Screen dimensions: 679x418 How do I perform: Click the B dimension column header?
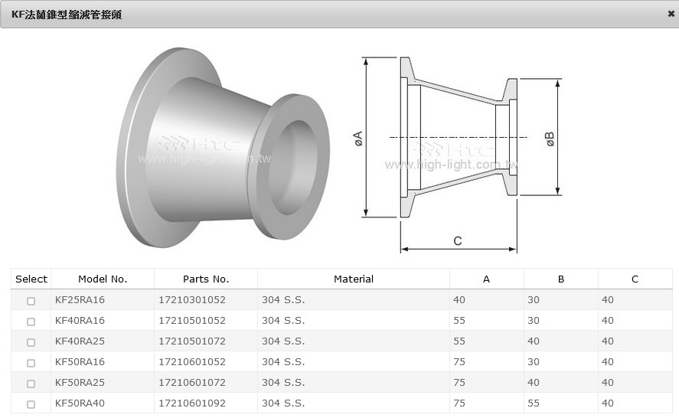[560, 279]
